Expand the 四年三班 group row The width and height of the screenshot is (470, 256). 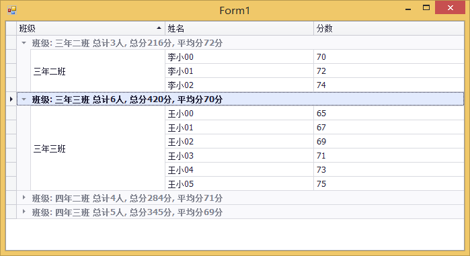pos(24,212)
